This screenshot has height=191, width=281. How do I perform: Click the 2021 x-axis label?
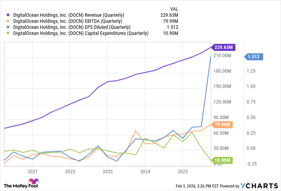tap(32, 171)
